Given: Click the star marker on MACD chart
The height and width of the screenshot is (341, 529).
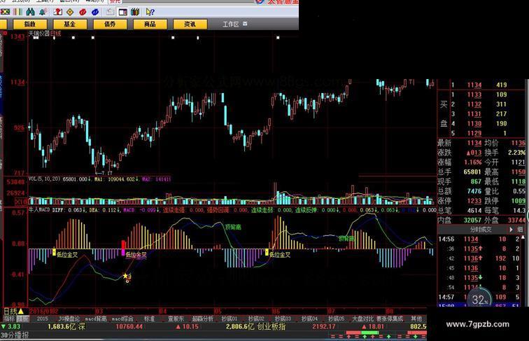Looking at the screenshot, I should click(125, 276).
